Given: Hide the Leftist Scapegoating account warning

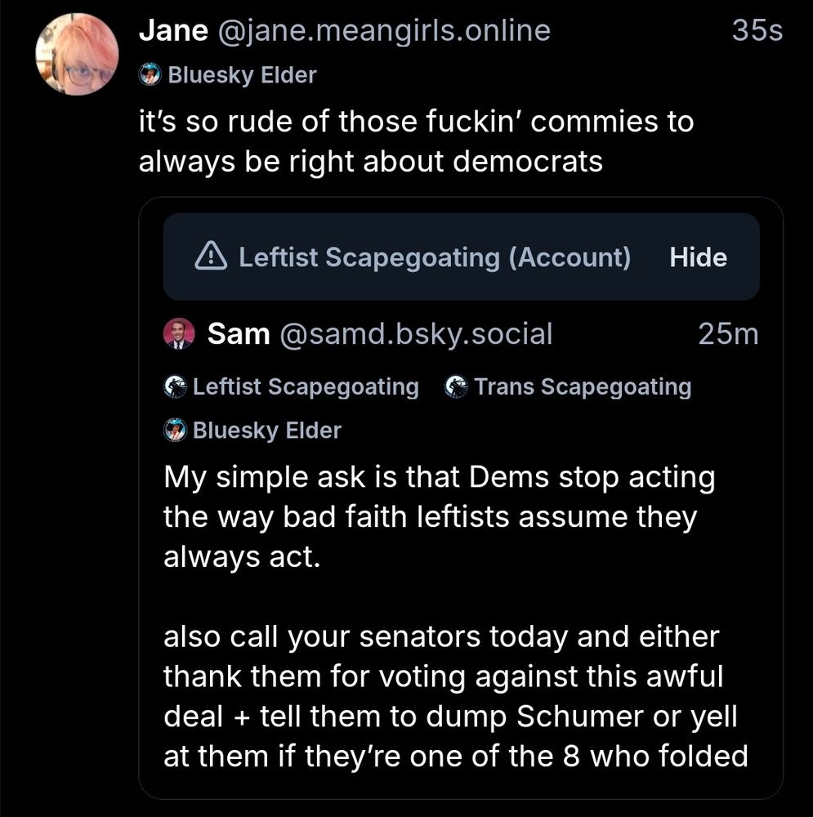Looking at the screenshot, I should coord(698,257).
